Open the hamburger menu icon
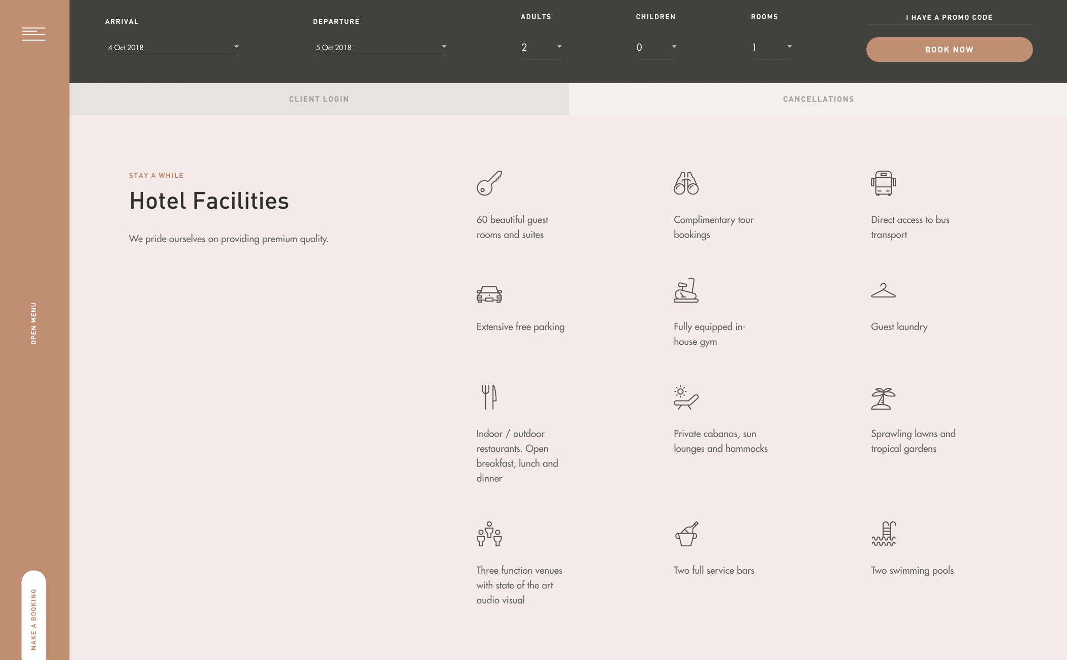The width and height of the screenshot is (1067, 660). pos(34,34)
